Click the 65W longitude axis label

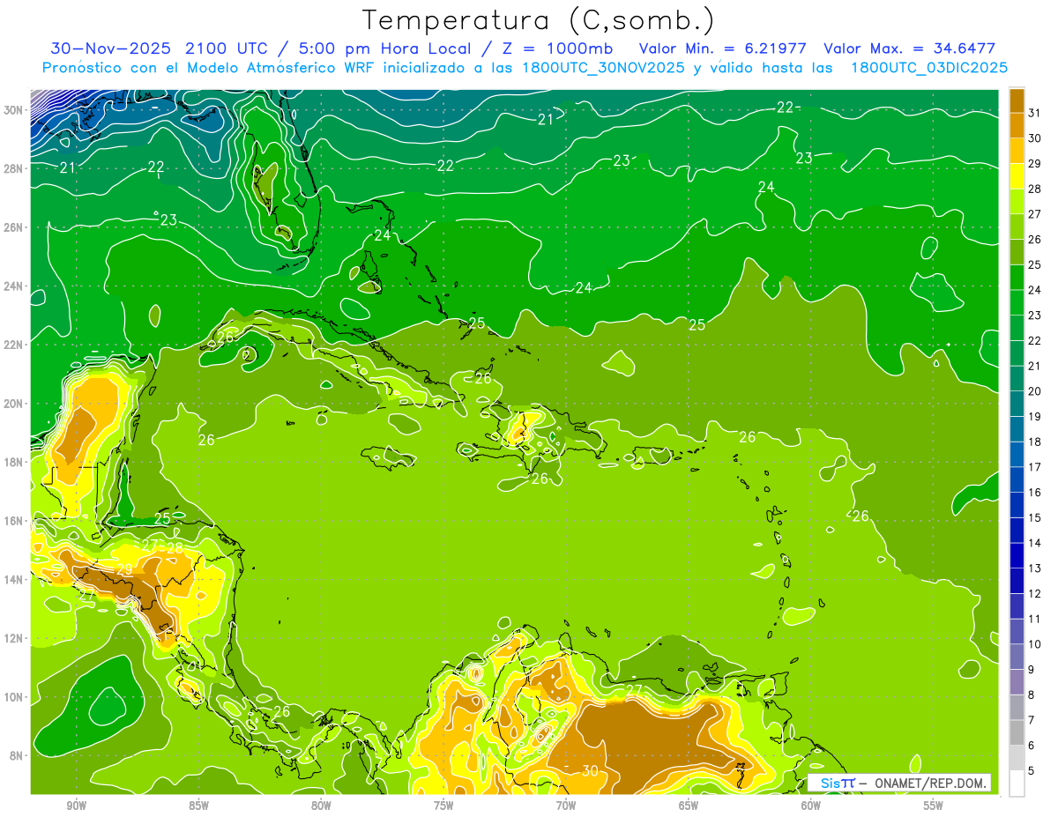[689, 806]
